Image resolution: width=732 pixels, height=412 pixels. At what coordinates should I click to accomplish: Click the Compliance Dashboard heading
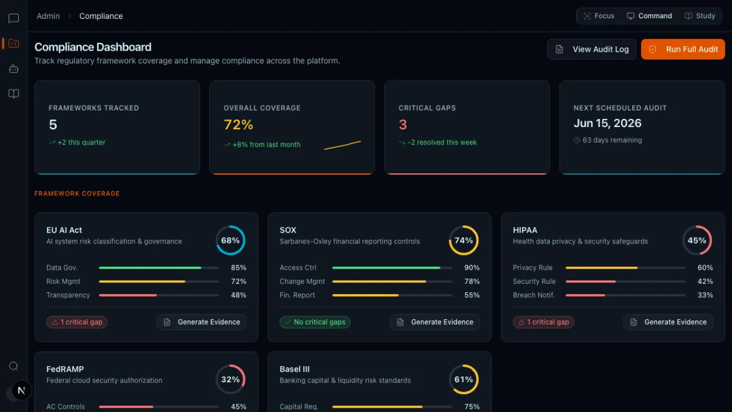click(x=93, y=47)
